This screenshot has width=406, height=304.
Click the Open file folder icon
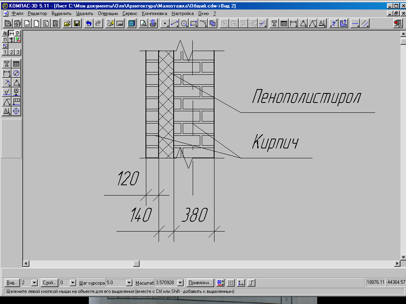[67, 23]
